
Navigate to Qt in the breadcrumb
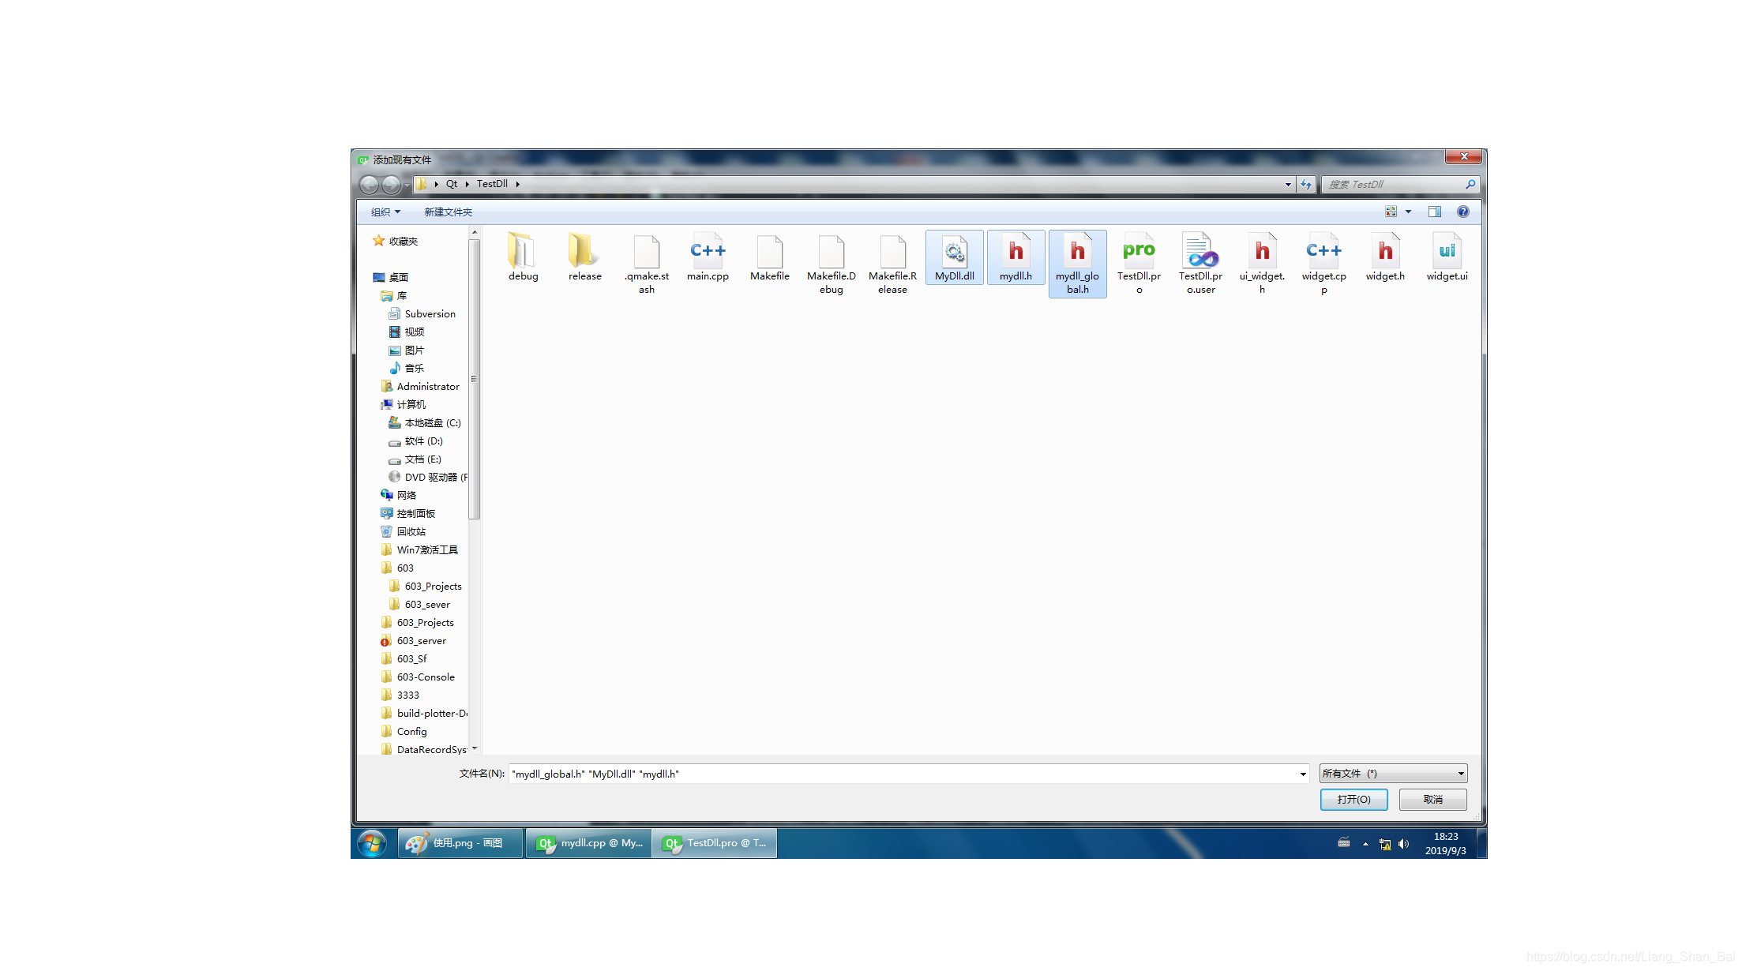coord(452,184)
